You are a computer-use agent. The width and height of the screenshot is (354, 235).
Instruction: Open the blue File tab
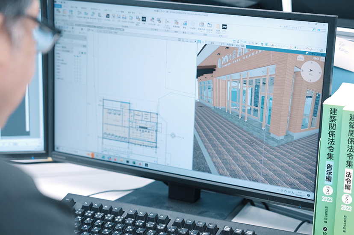(x=58, y=6)
